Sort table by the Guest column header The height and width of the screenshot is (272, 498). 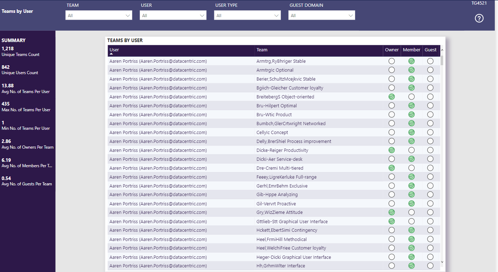(430, 50)
